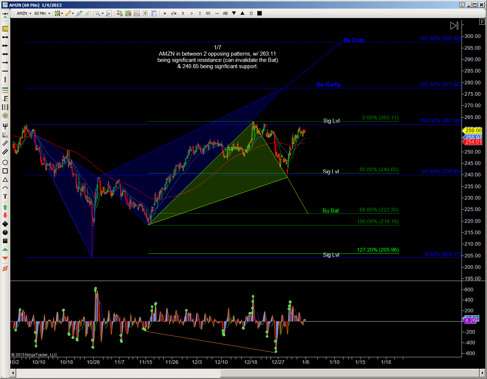Select the Text tool
Screen dimensions: 487x379
click(x=5, y=197)
